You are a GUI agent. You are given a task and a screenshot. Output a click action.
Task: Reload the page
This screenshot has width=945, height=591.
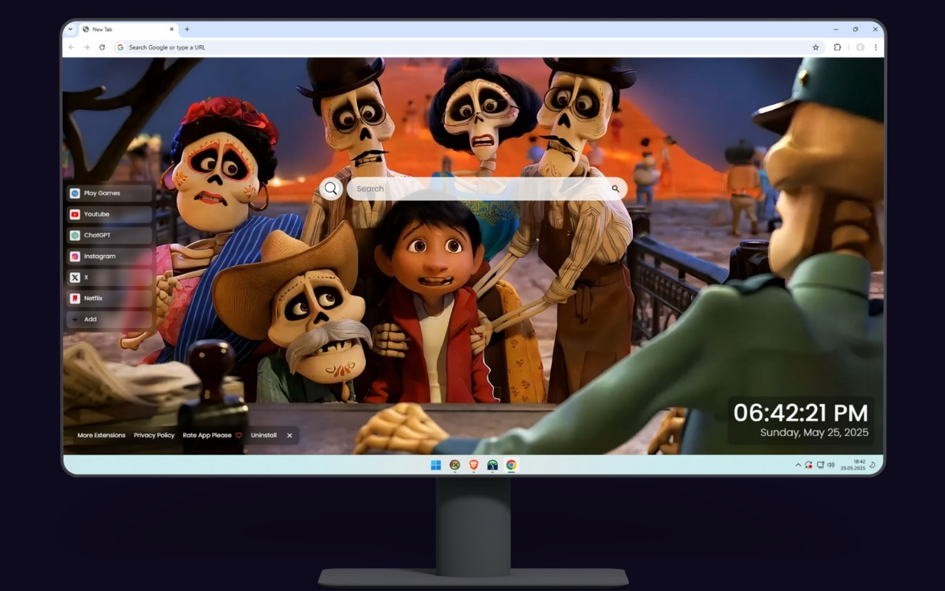point(102,47)
